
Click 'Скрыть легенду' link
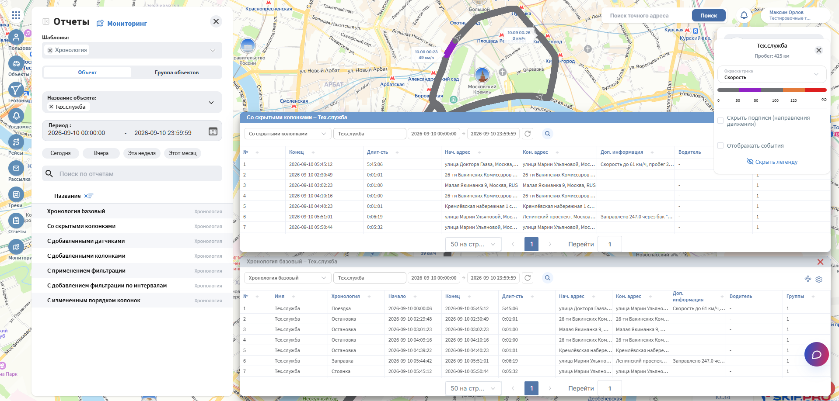pyautogui.click(x=772, y=162)
